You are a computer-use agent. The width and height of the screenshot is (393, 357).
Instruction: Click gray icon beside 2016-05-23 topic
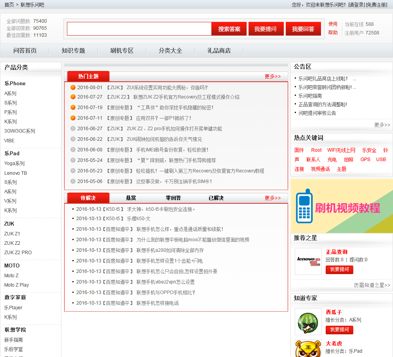click(73, 170)
